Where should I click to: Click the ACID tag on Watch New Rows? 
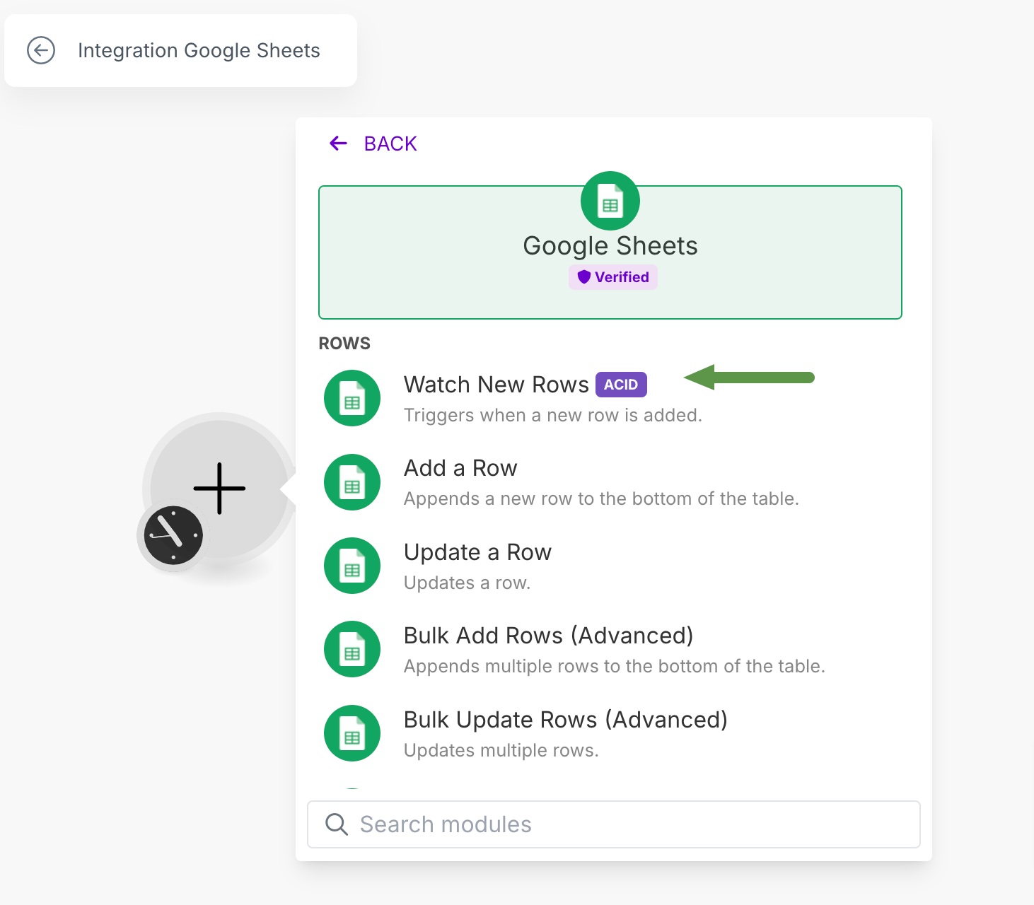(x=621, y=385)
